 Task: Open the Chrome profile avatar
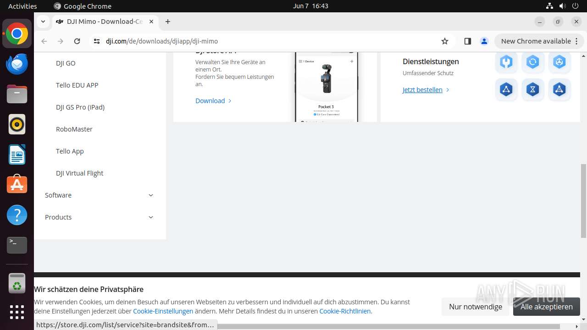pos(484,41)
